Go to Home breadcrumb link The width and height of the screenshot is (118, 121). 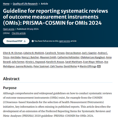6,4
